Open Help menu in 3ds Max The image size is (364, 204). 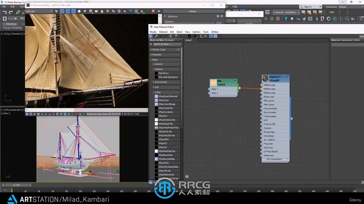pyautogui.click(x=235, y=7)
